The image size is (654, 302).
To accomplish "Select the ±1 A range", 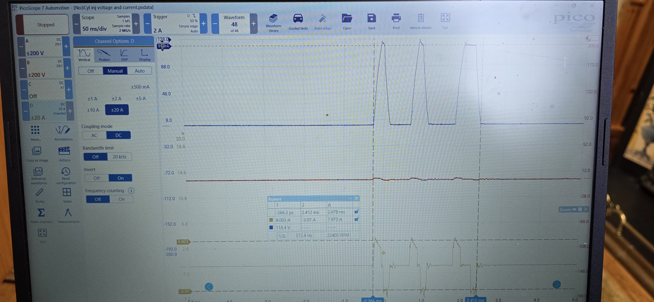I will 92,99.
